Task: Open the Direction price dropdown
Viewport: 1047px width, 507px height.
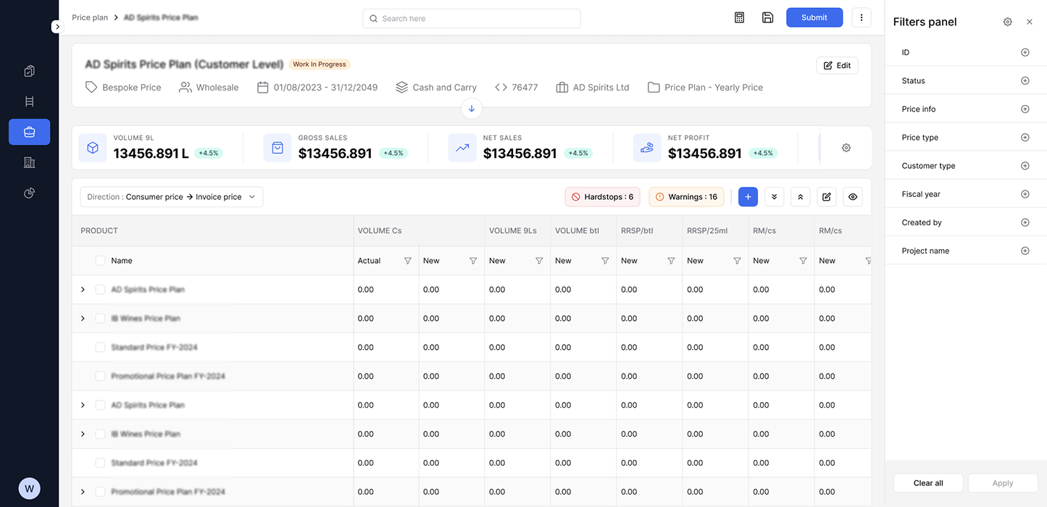Action: pyautogui.click(x=172, y=197)
